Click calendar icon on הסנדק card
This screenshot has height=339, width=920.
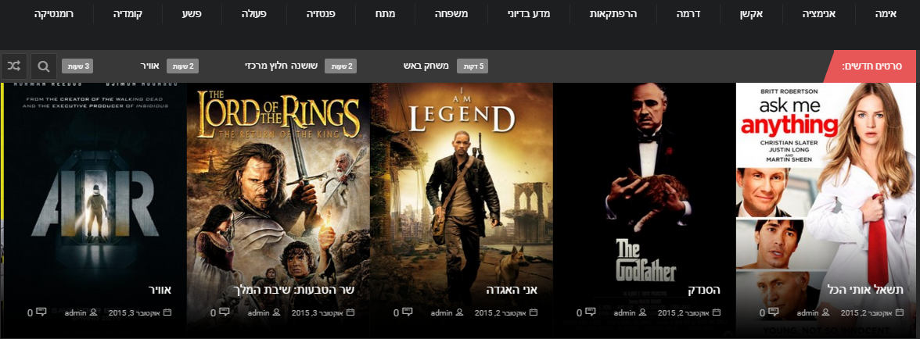(x=717, y=312)
